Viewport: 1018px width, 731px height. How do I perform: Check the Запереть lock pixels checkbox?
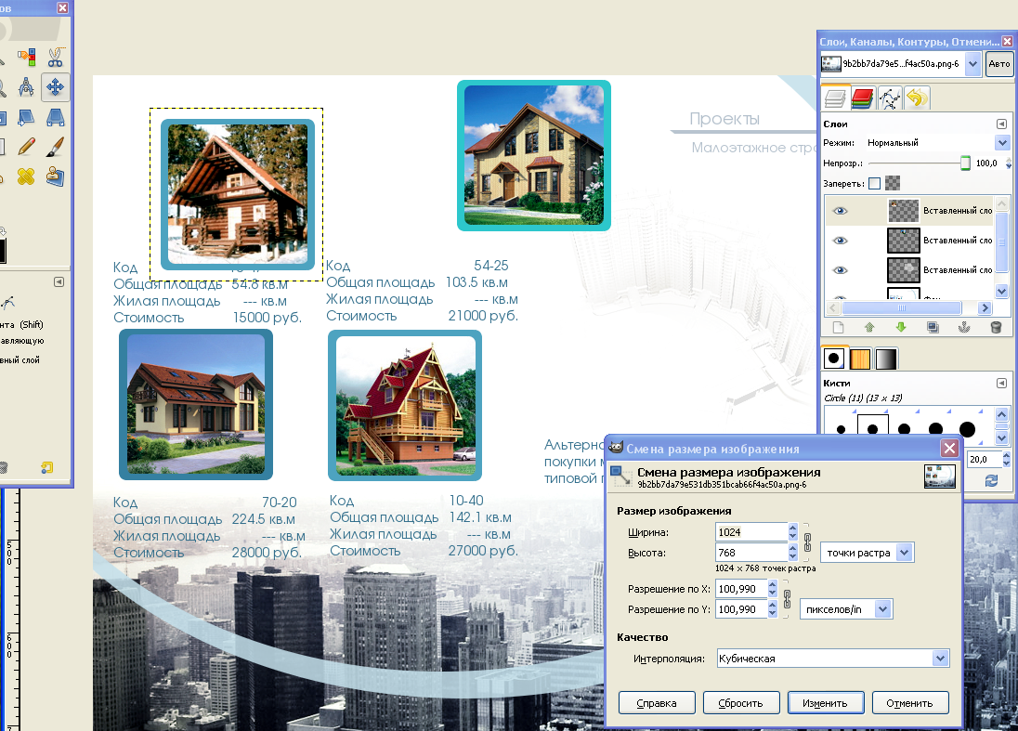click(x=875, y=184)
